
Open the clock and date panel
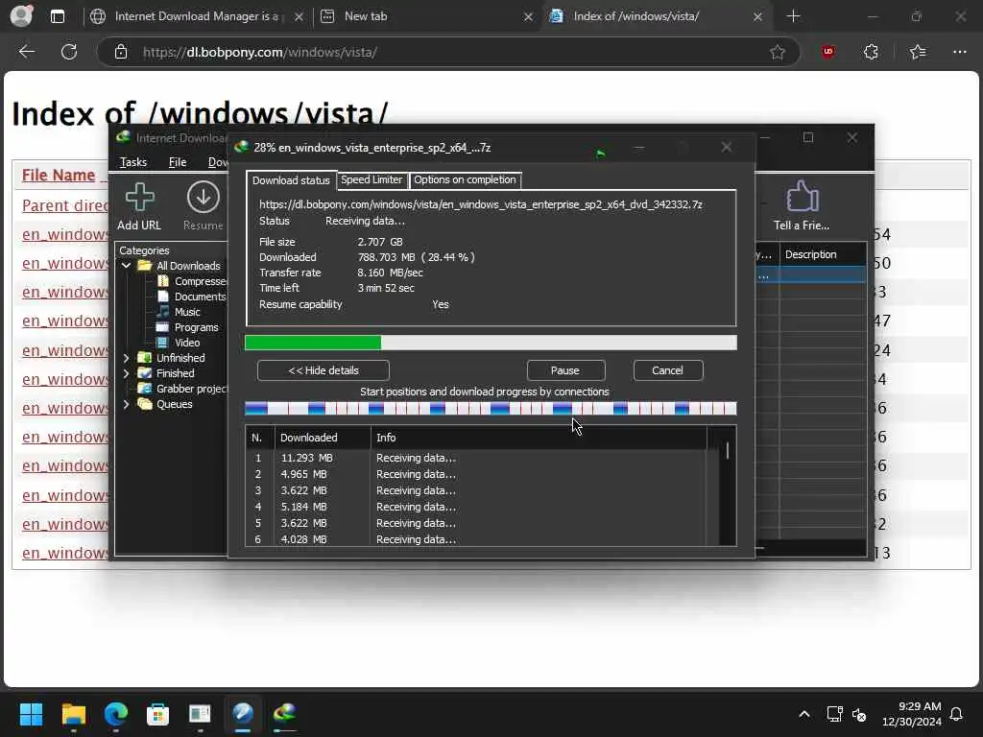tap(912, 714)
